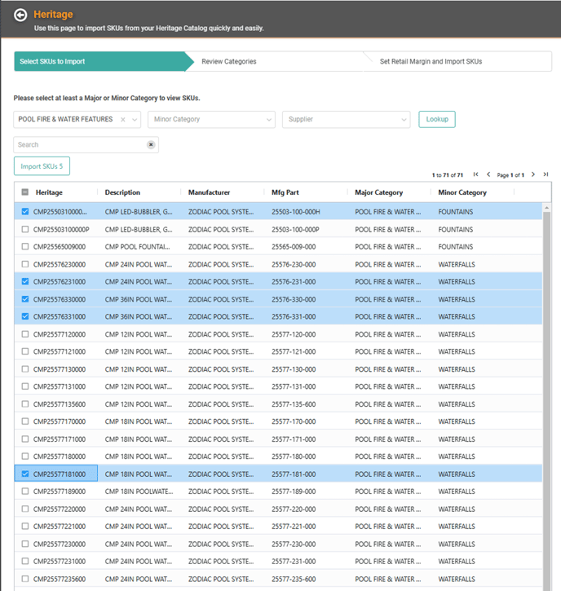Open the Set Retail Margin and Import SKUs step

coord(431,61)
